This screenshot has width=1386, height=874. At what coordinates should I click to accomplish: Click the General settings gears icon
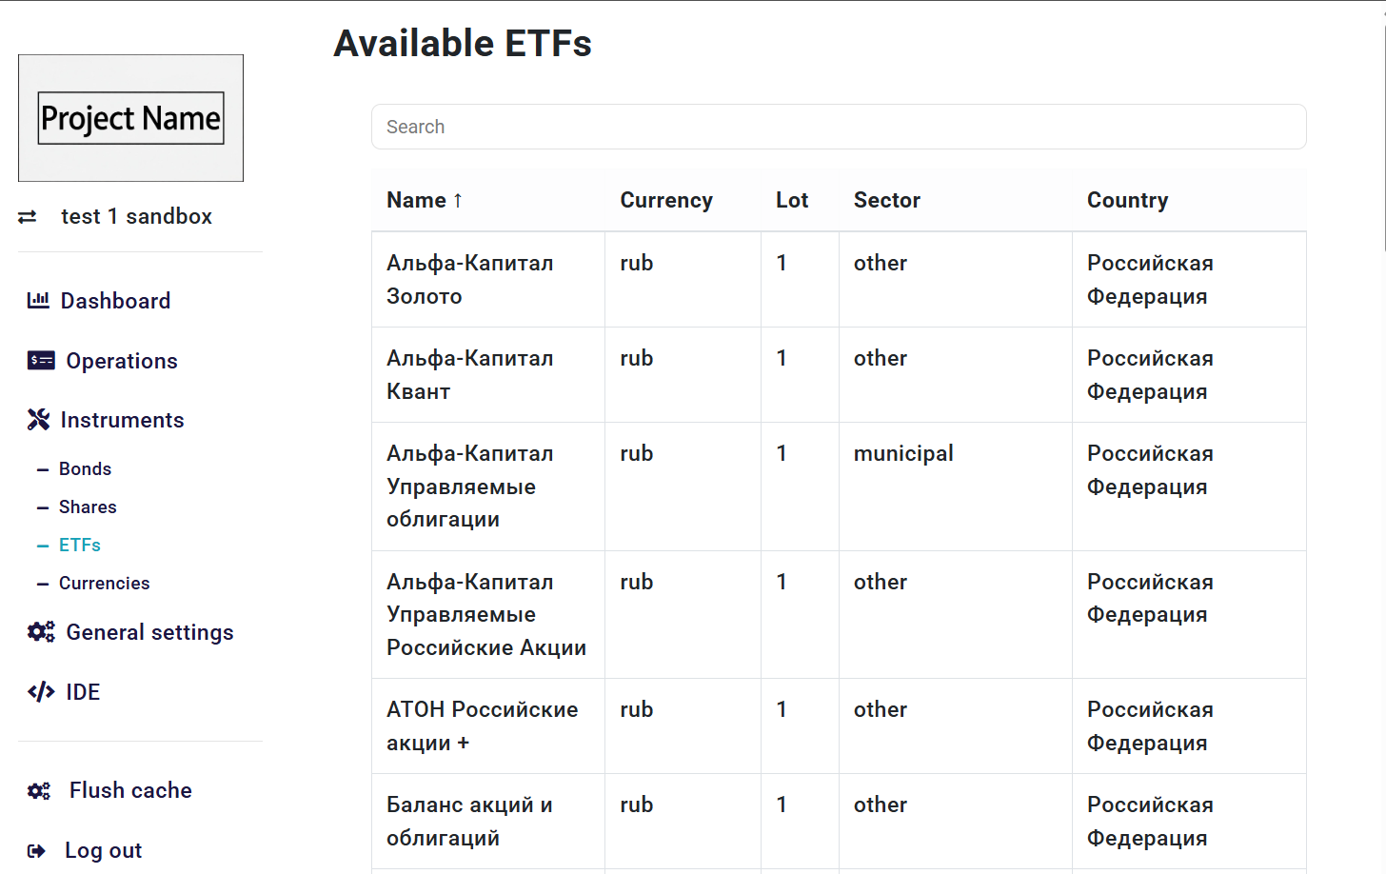[x=41, y=632]
